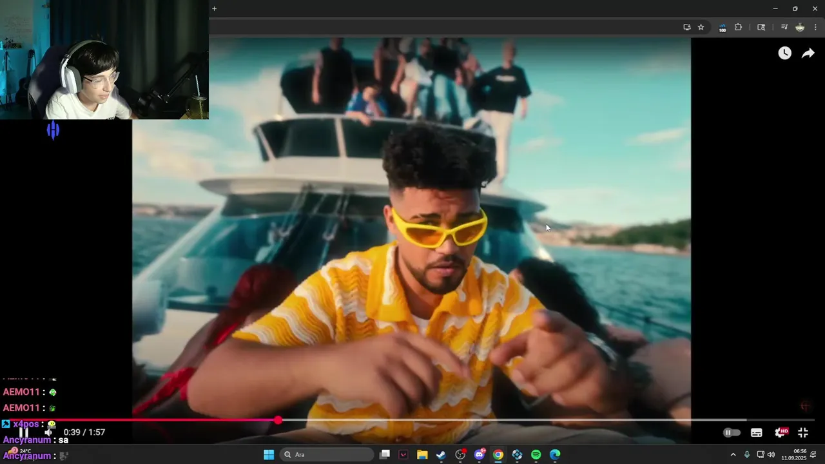Click the webcam overlay in the corner
Screen dimensions: 825x464
click(104, 59)
